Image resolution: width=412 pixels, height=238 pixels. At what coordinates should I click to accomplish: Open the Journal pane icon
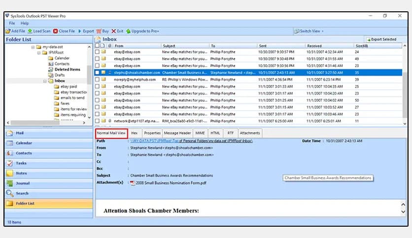pyautogui.click(x=10, y=183)
